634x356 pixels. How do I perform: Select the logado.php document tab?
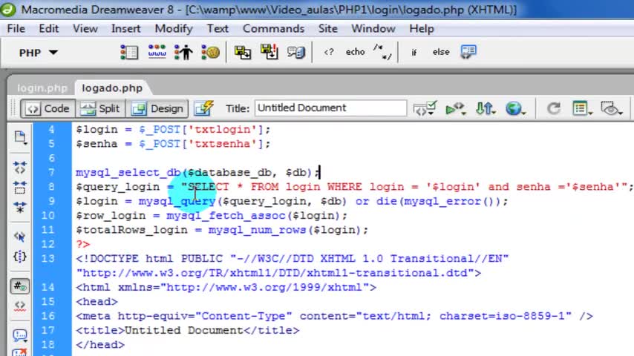(x=112, y=88)
